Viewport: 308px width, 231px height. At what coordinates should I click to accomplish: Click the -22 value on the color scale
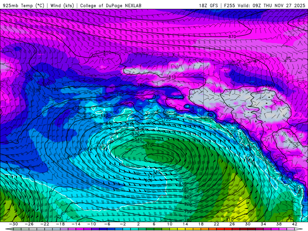click(x=45, y=224)
